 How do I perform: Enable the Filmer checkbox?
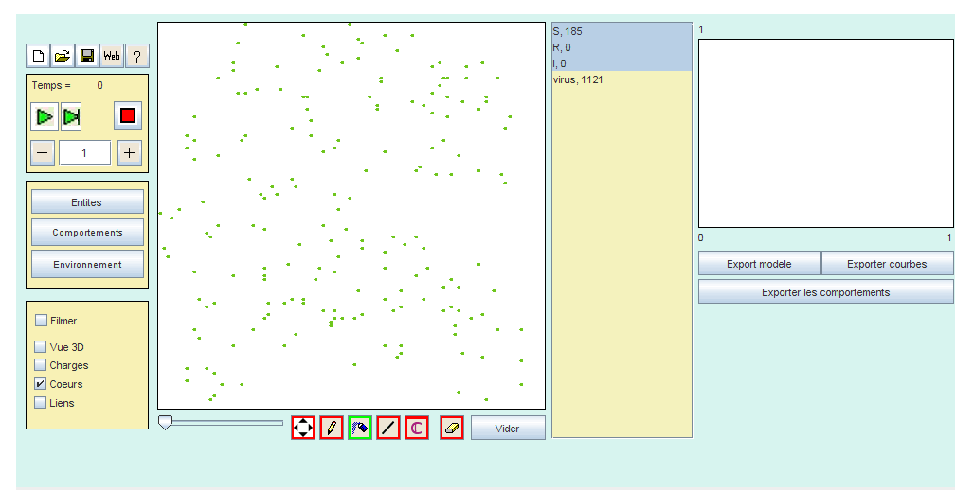(x=41, y=321)
